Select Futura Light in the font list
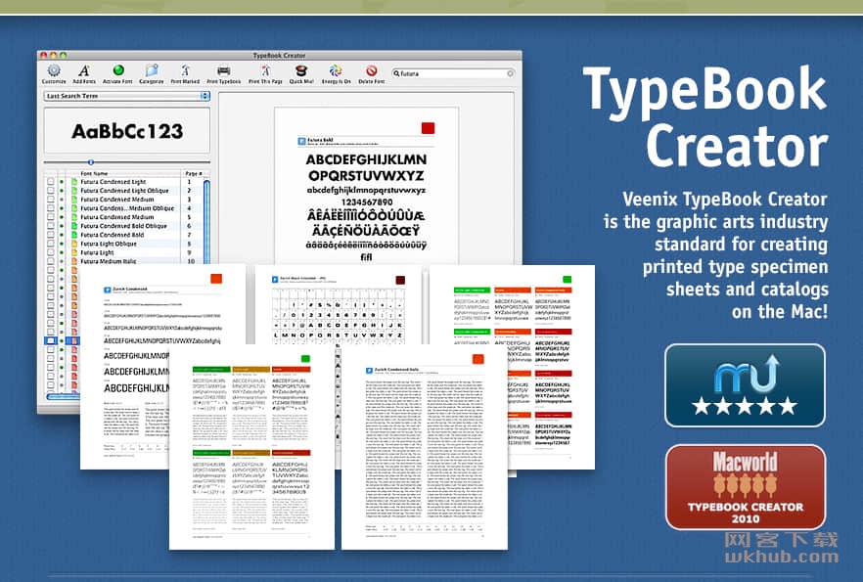 tap(125, 252)
